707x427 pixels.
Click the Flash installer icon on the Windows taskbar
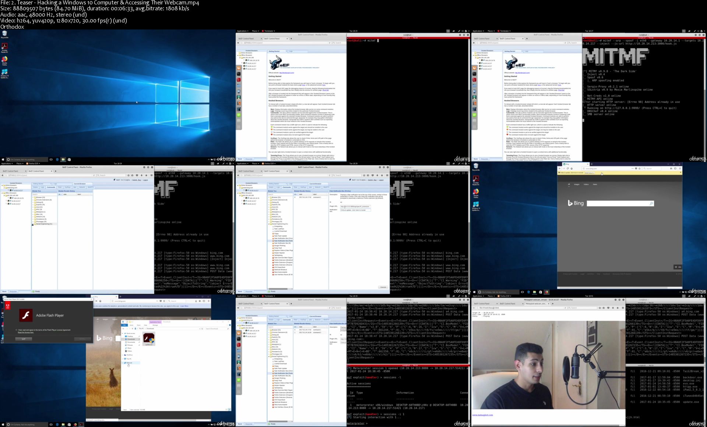pos(81,424)
